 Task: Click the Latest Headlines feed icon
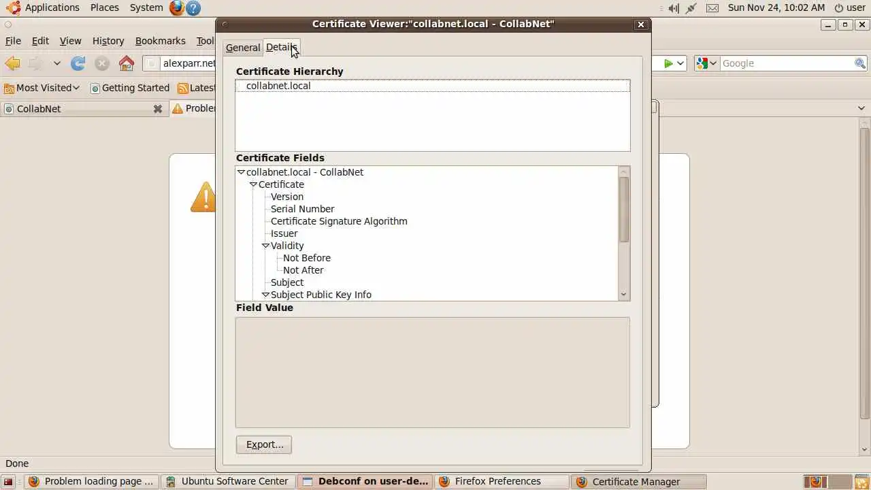click(x=182, y=88)
